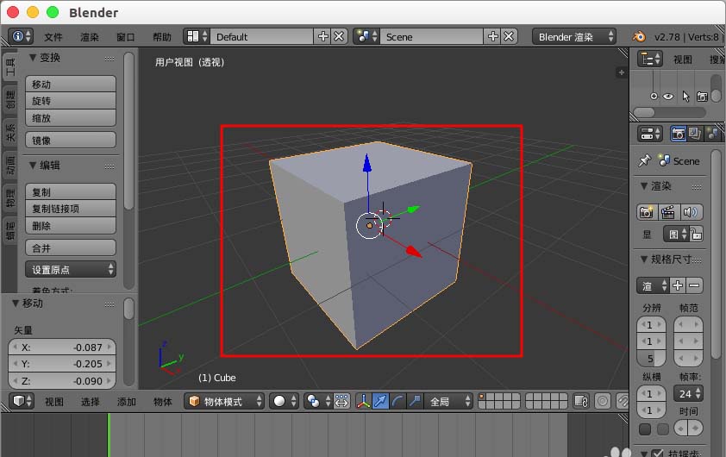Select the rotate manipulator arc
Viewport: 726px width, 457px height.
[x=397, y=401]
